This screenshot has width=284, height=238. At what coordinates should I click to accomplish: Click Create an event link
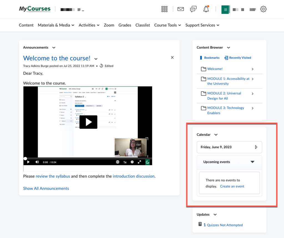(x=232, y=186)
